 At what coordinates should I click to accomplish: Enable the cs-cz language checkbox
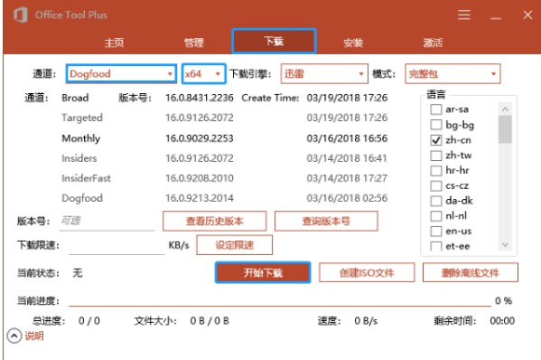tap(435, 185)
